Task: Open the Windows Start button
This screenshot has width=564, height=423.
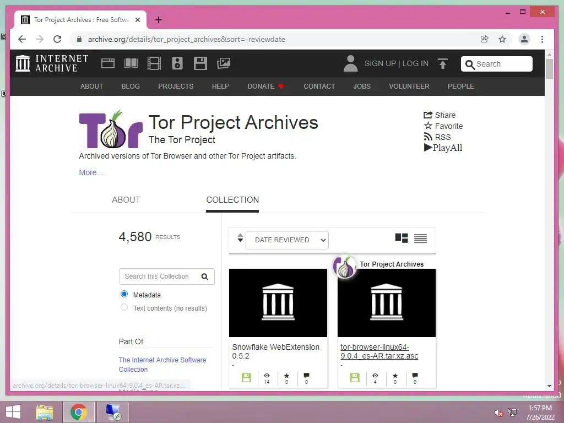Action: coord(13,412)
